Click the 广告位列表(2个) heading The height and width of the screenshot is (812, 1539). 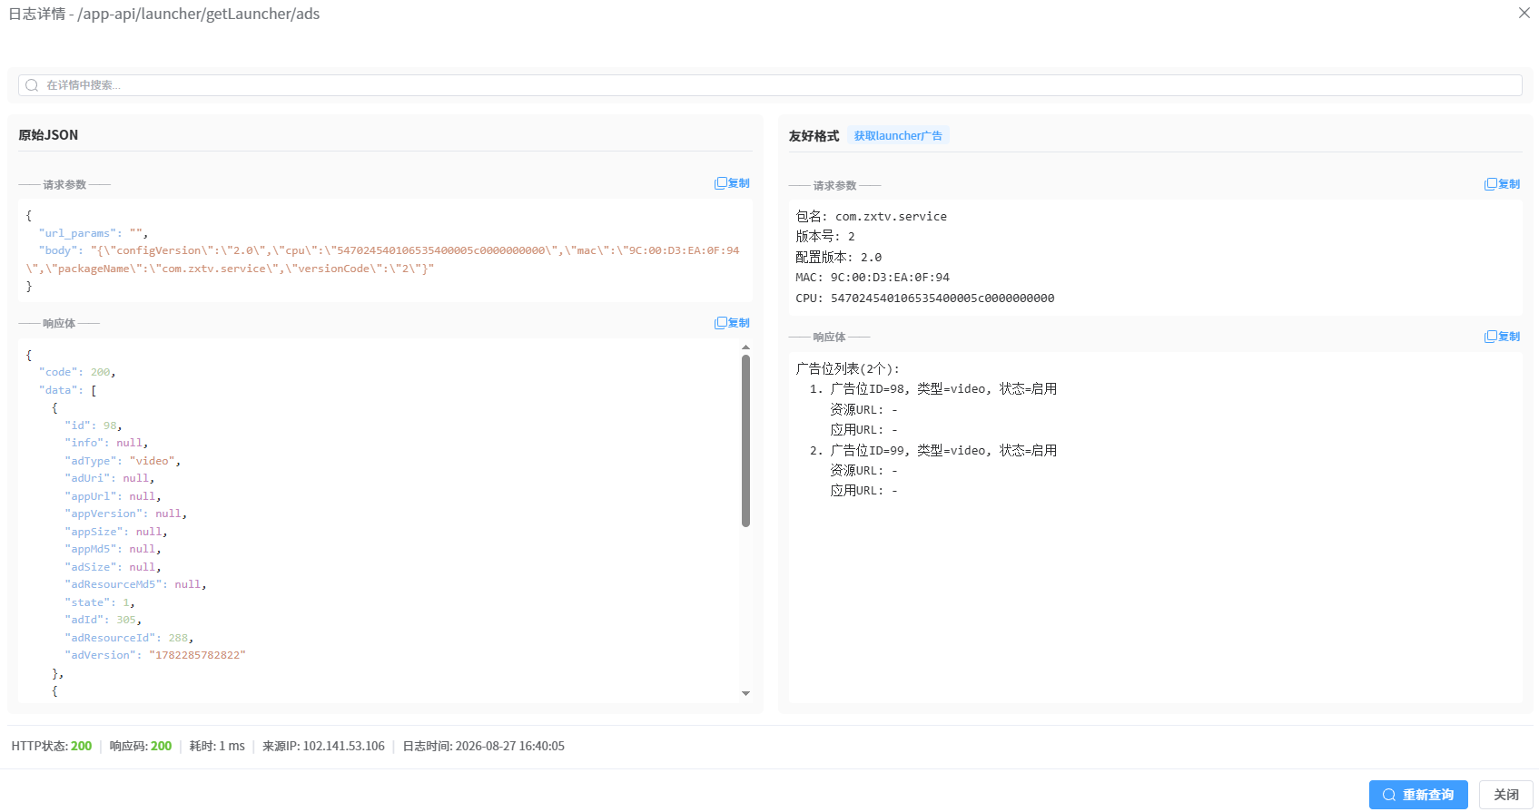coord(848,369)
